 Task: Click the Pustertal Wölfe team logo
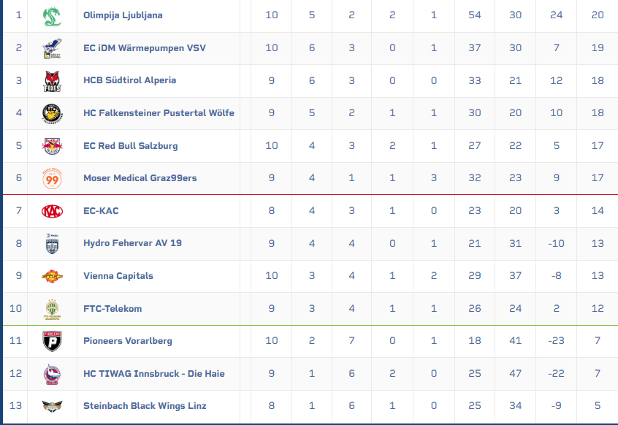click(52, 113)
